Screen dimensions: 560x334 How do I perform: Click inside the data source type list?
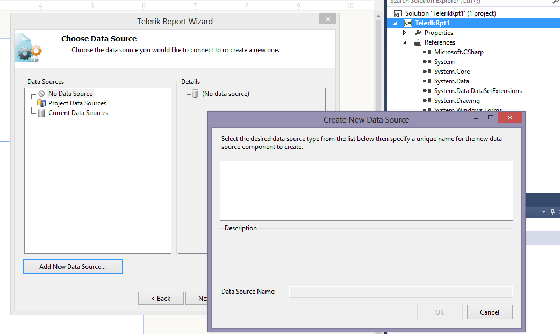coord(367,190)
